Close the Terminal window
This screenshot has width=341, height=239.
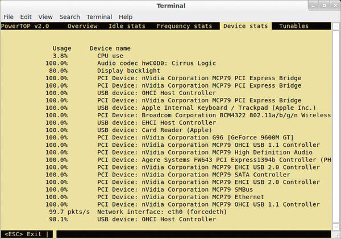[x=335, y=6]
